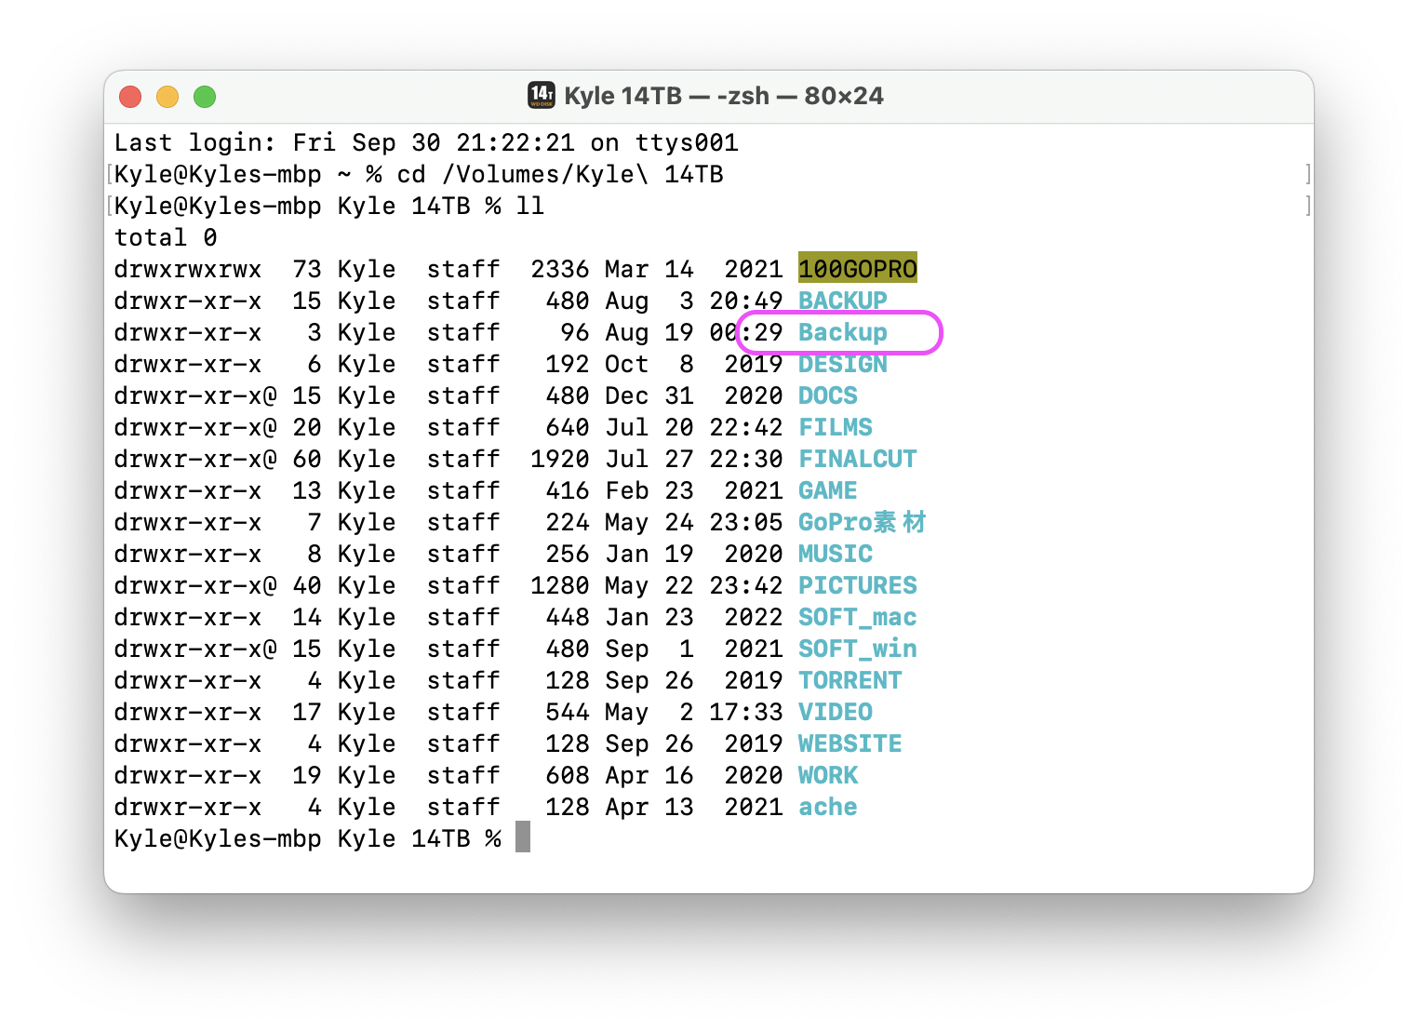The height and width of the screenshot is (1031, 1418).
Task: Click the 'total 0' output line
Action: coord(166,237)
